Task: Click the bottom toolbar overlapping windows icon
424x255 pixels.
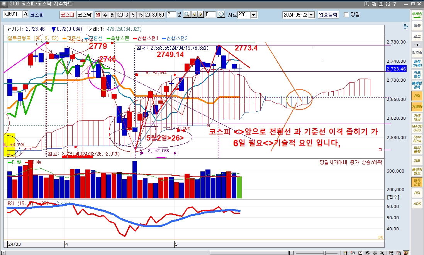Action: pos(399,253)
